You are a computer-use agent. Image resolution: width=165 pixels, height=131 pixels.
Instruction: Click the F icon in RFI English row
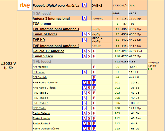(x=94, y=77)
